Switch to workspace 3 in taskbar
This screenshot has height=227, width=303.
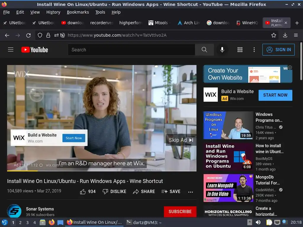(28, 223)
